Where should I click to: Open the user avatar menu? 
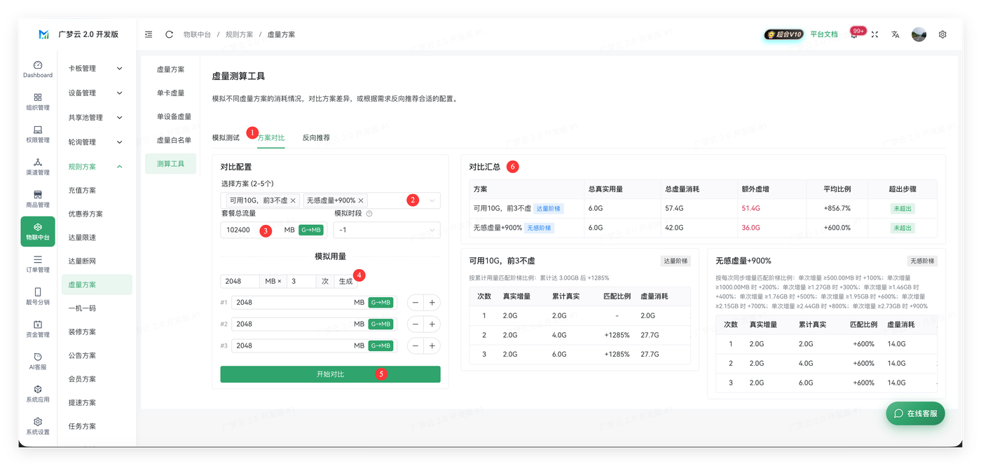[x=919, y=34]
